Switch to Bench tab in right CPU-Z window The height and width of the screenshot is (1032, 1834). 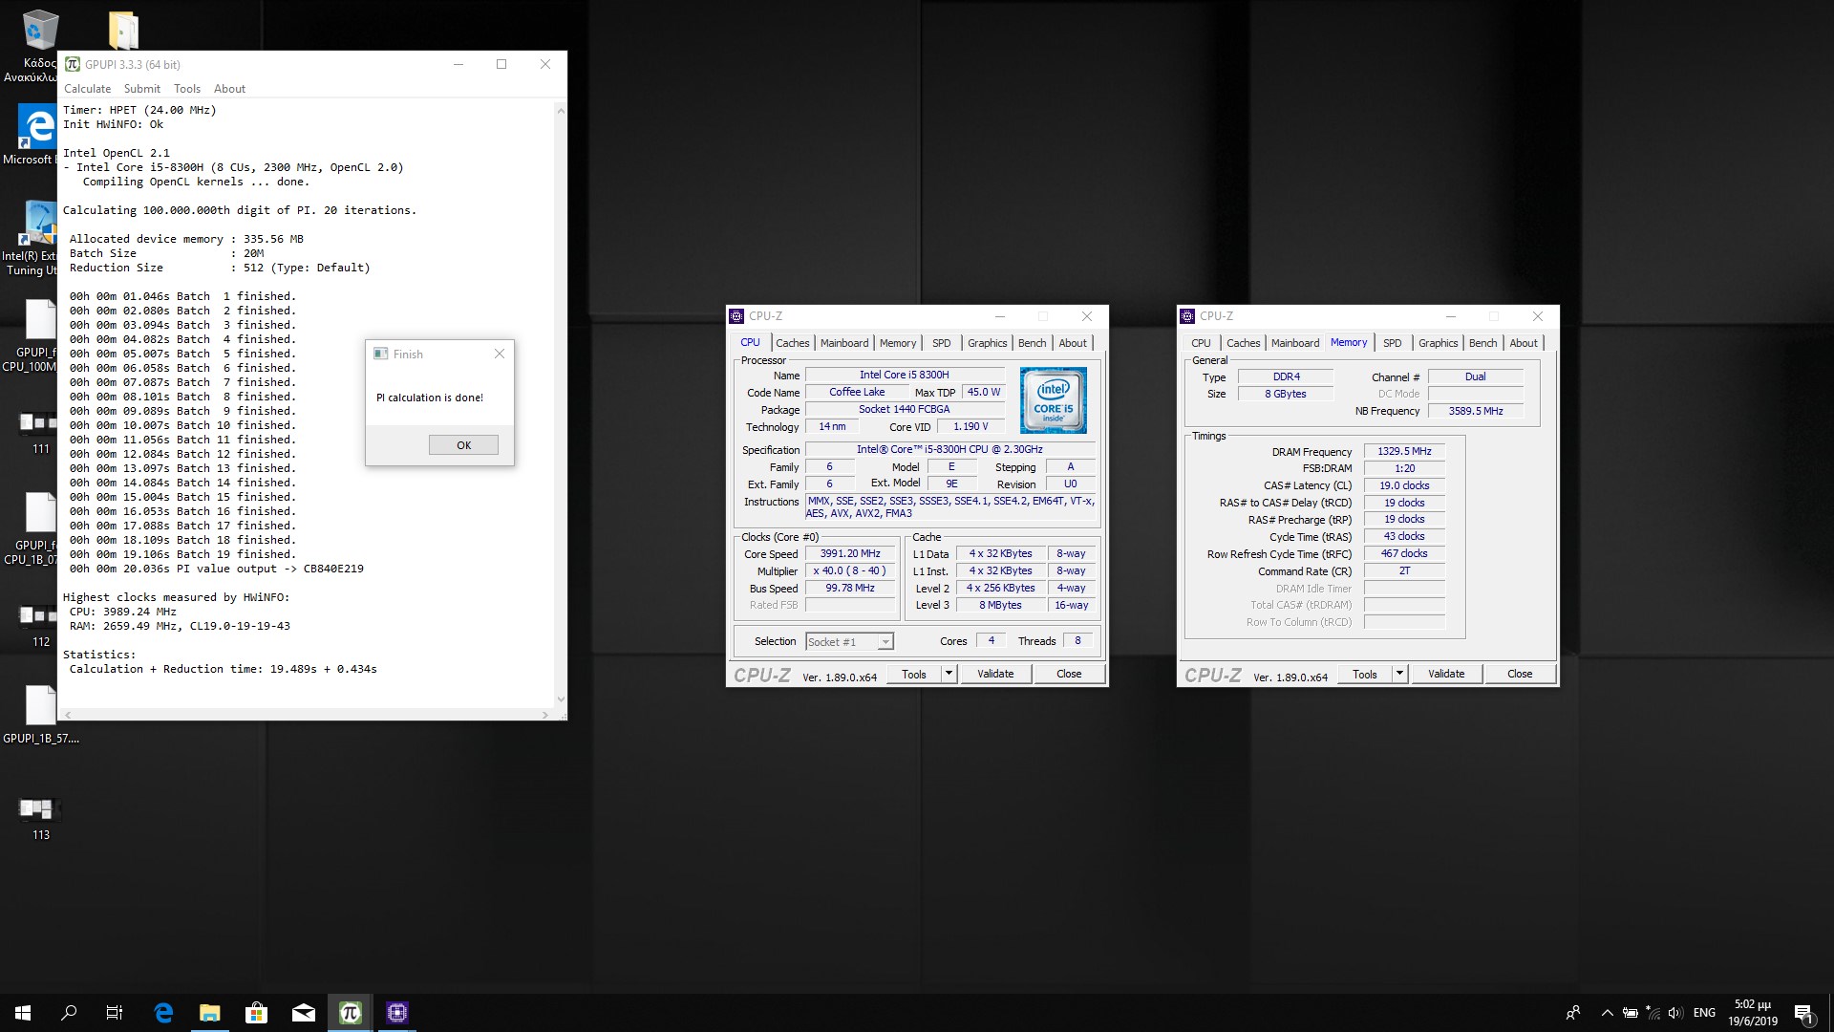[1482, 343]
